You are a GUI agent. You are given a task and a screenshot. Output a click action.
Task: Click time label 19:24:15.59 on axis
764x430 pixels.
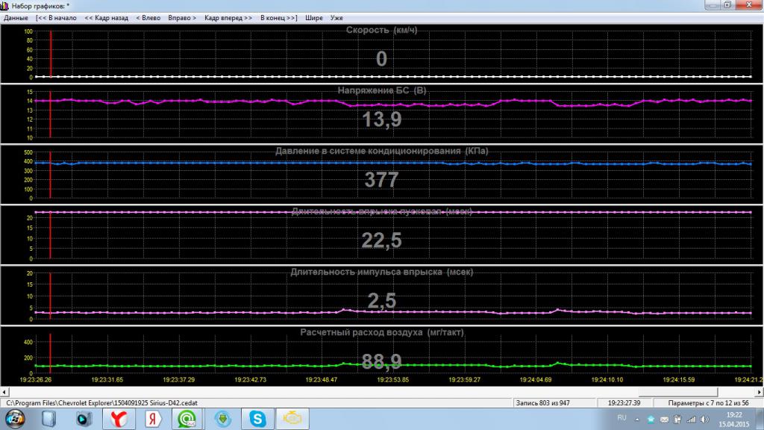[x=678, y=380]
